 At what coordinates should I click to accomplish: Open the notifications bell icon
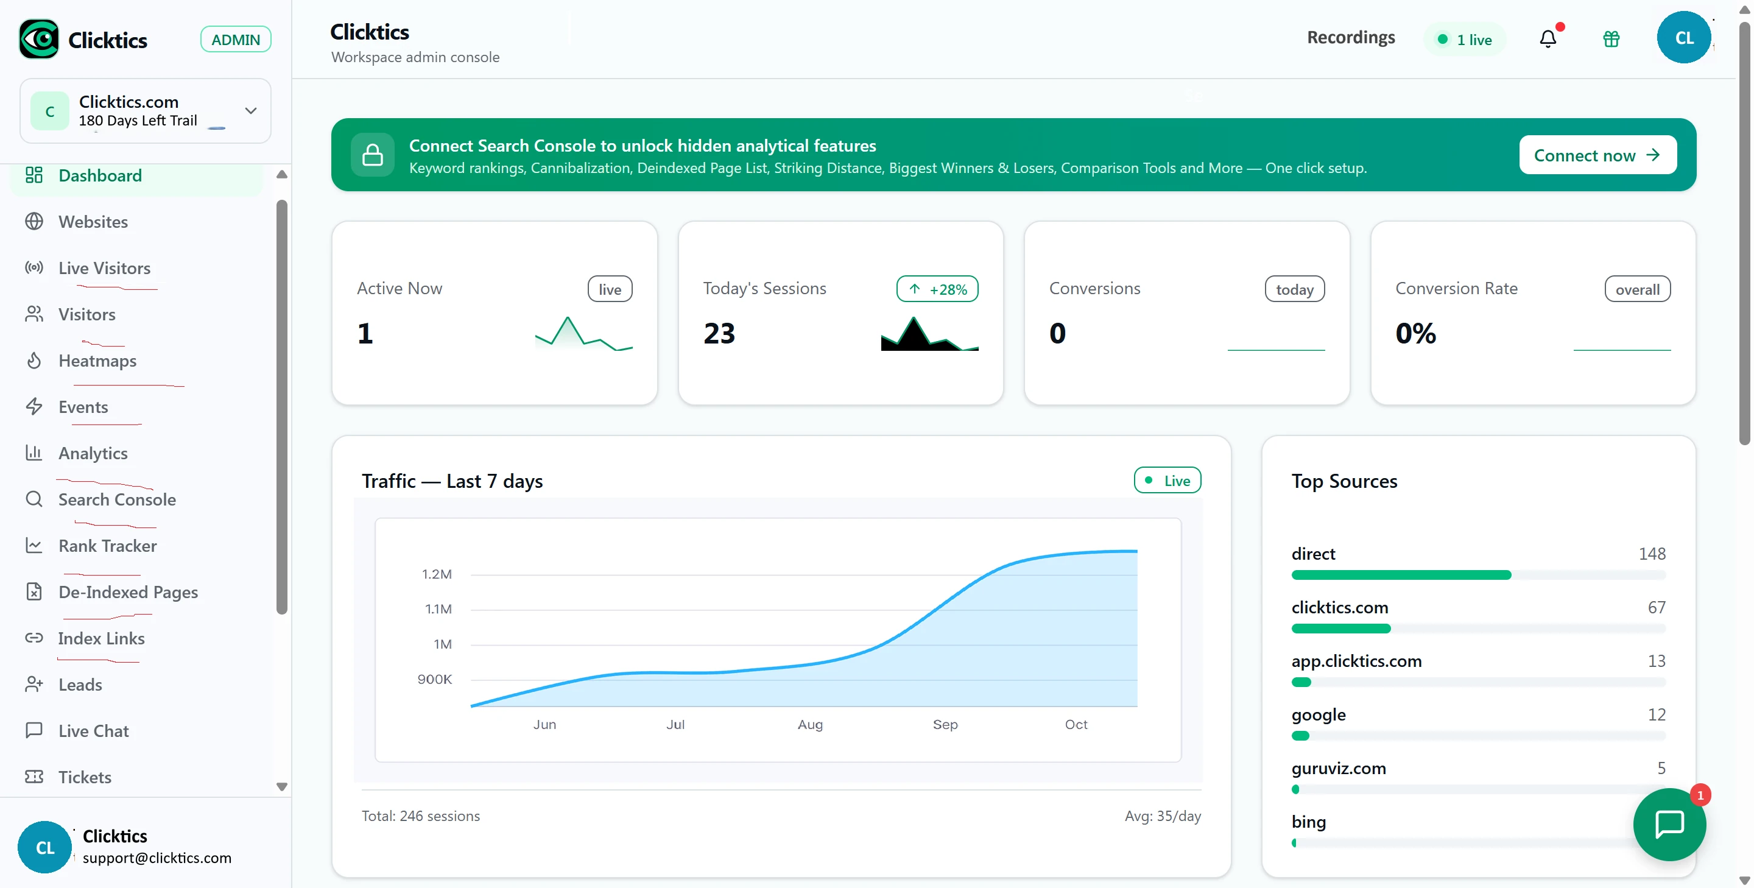[1548, 39]
